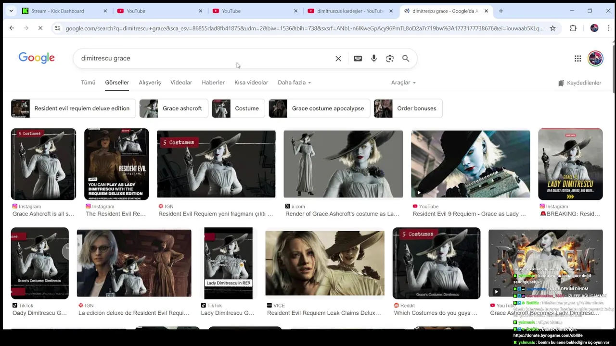Open the tab search dropdown
This screenshot has height=346, width=616.
(x=11, y=11)
